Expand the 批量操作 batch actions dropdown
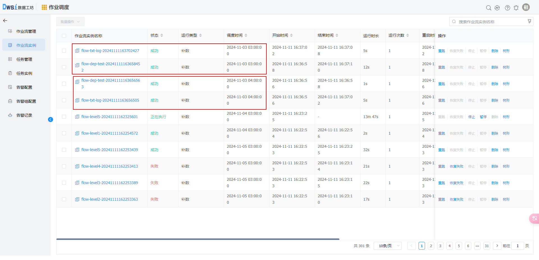539x260 pixels. (70, 22)
